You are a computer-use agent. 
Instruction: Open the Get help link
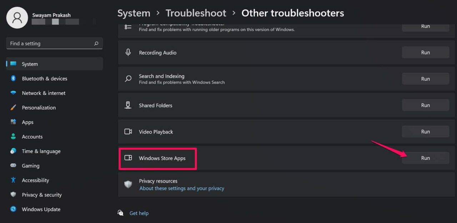139,213
